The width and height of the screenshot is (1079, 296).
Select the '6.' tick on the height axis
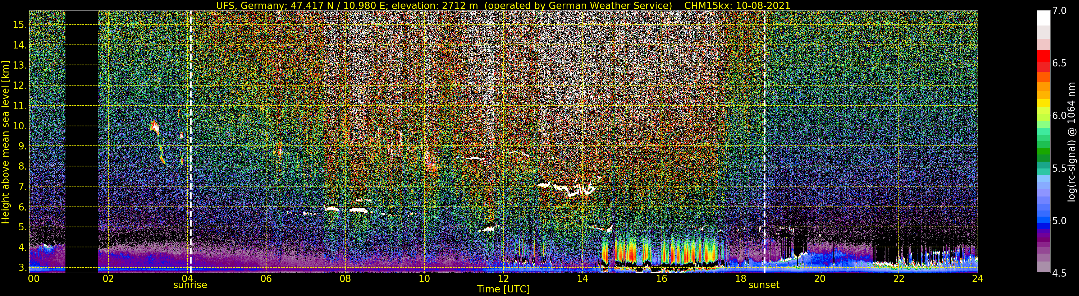22,207
